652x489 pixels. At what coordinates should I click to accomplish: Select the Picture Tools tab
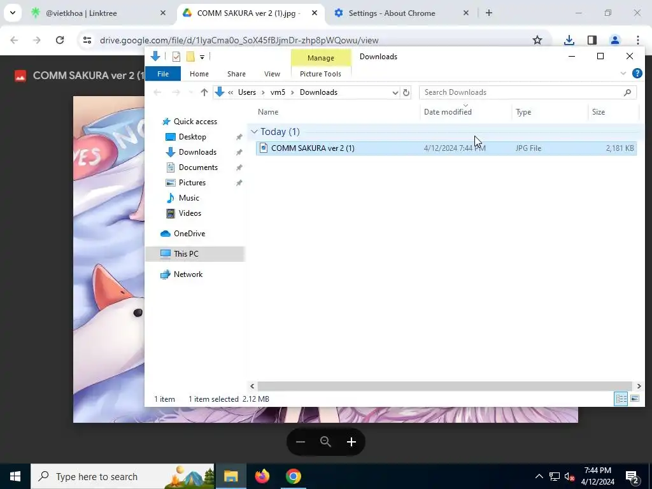(x=321, y=74)
